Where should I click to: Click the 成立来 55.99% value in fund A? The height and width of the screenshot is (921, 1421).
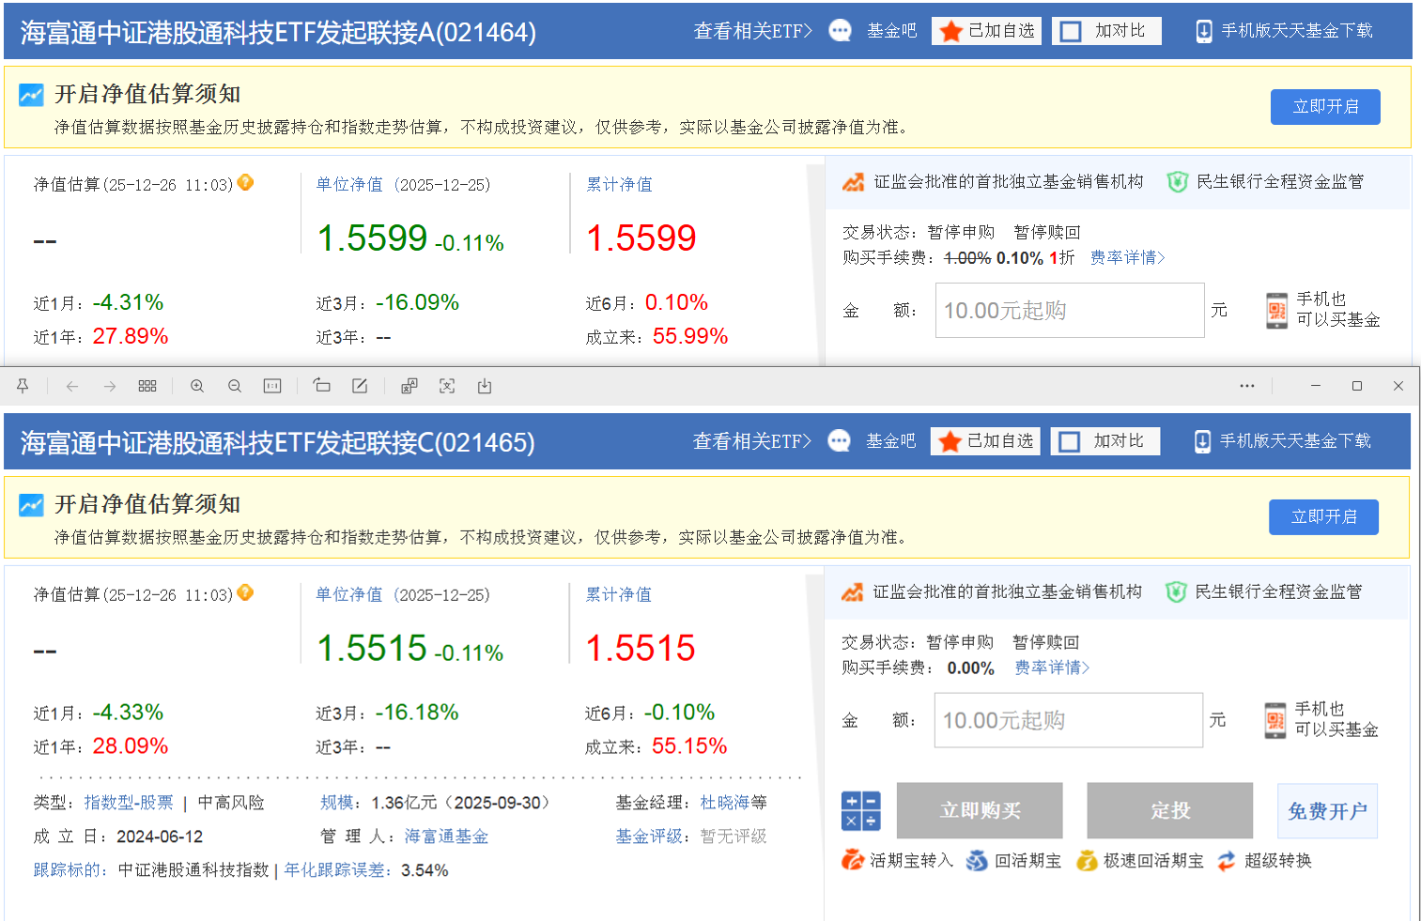point(690,336)
